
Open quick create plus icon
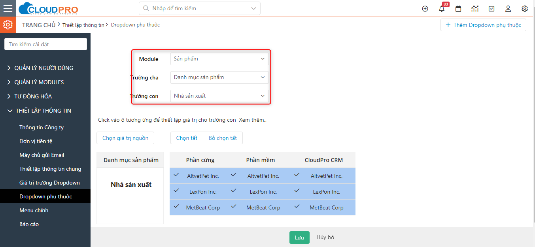[425, 9]
